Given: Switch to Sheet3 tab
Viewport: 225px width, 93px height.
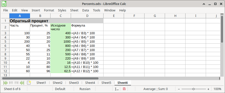Looking at the screenshot, I should click(x=74, y=83).
